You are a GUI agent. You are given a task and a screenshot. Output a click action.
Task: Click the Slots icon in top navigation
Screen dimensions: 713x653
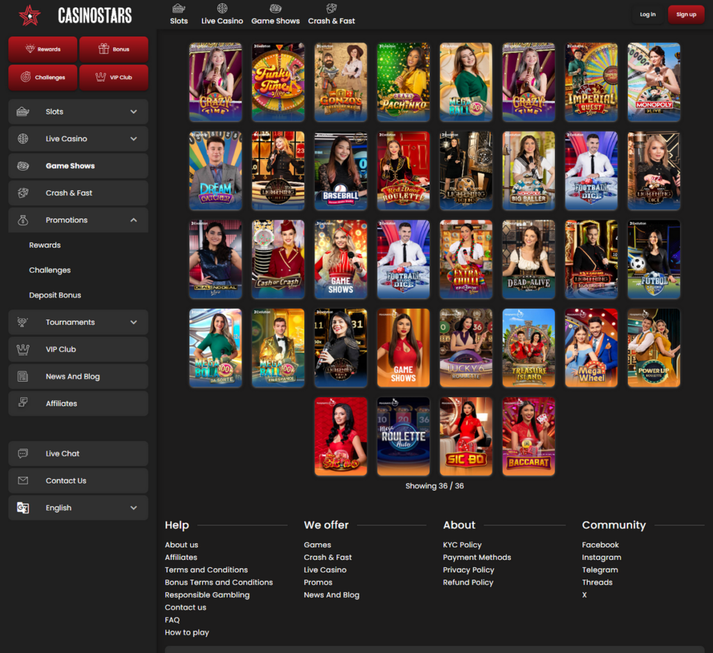click(x=179, y=8)
